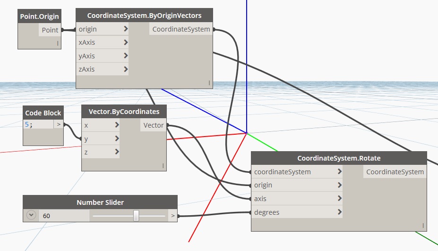Click the Number Slider output port arrow
Screen dimensions: 438x251
click(172, 216)
